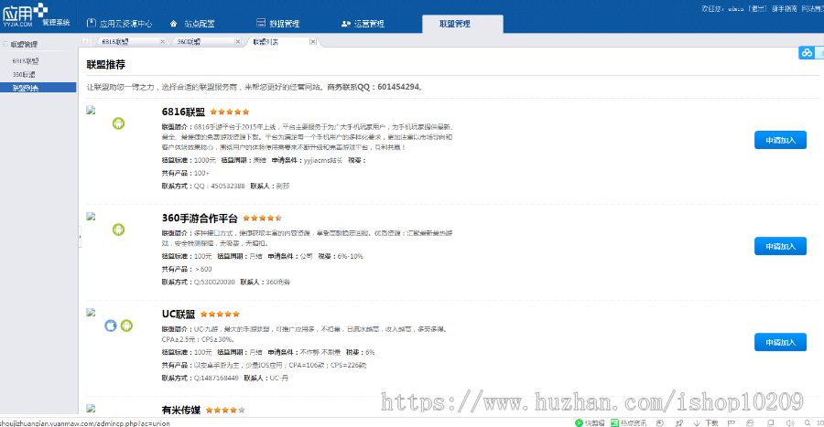This screenshot has height=427, width=824.
Task: Click the Android icon under 6816联盟
Action: 118,123
